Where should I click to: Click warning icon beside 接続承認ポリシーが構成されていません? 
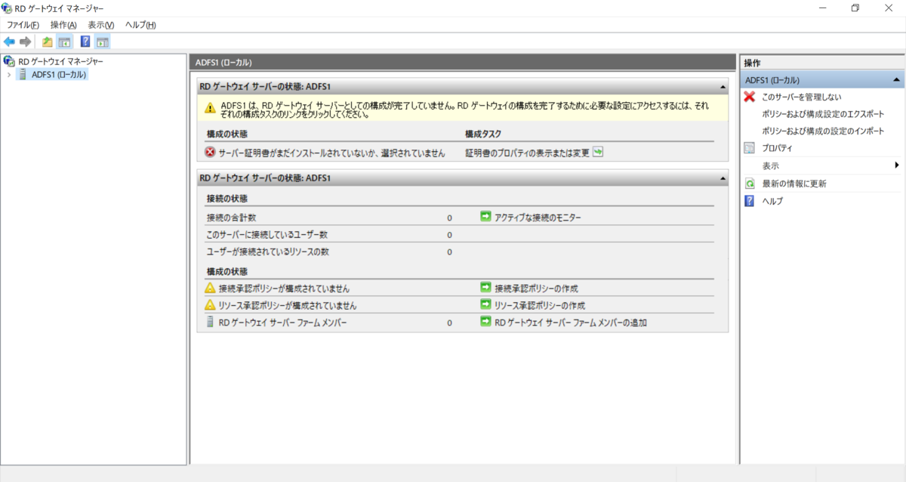coord(210,288)
